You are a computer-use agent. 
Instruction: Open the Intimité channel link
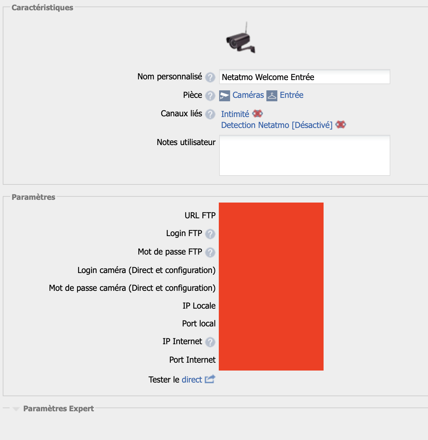click(x=235, y=114)
